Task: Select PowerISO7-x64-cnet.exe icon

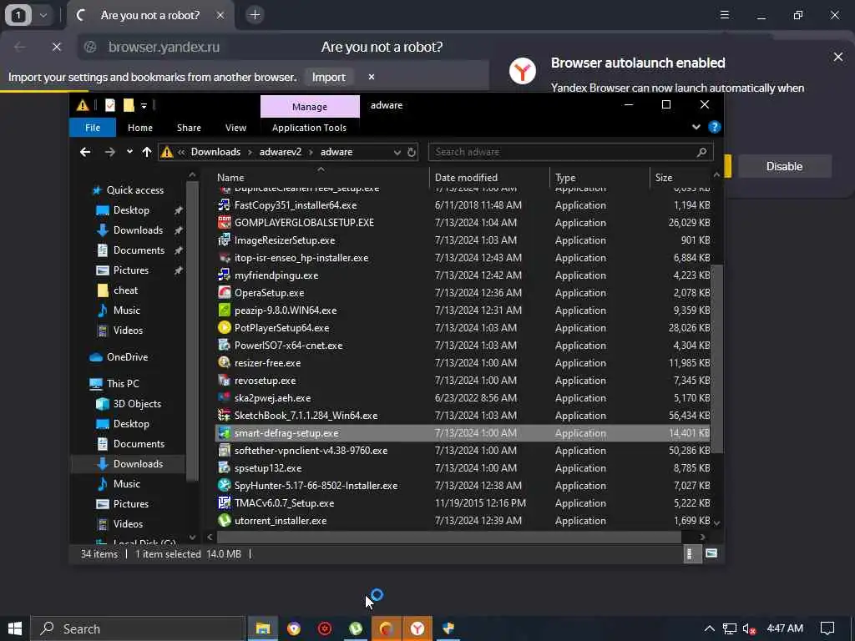Action: (x=224, y=345)
